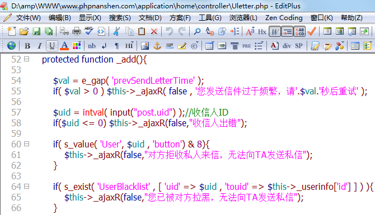This screenshot has width=375, height=215.
Task: Toggle the underline U formatting button
Action: tap(52, 46)
